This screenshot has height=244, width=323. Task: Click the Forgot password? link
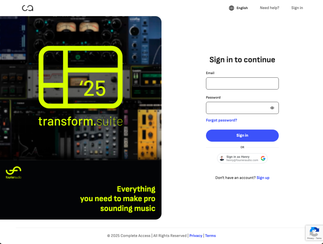pyautogui.click(x=221, y=120)
